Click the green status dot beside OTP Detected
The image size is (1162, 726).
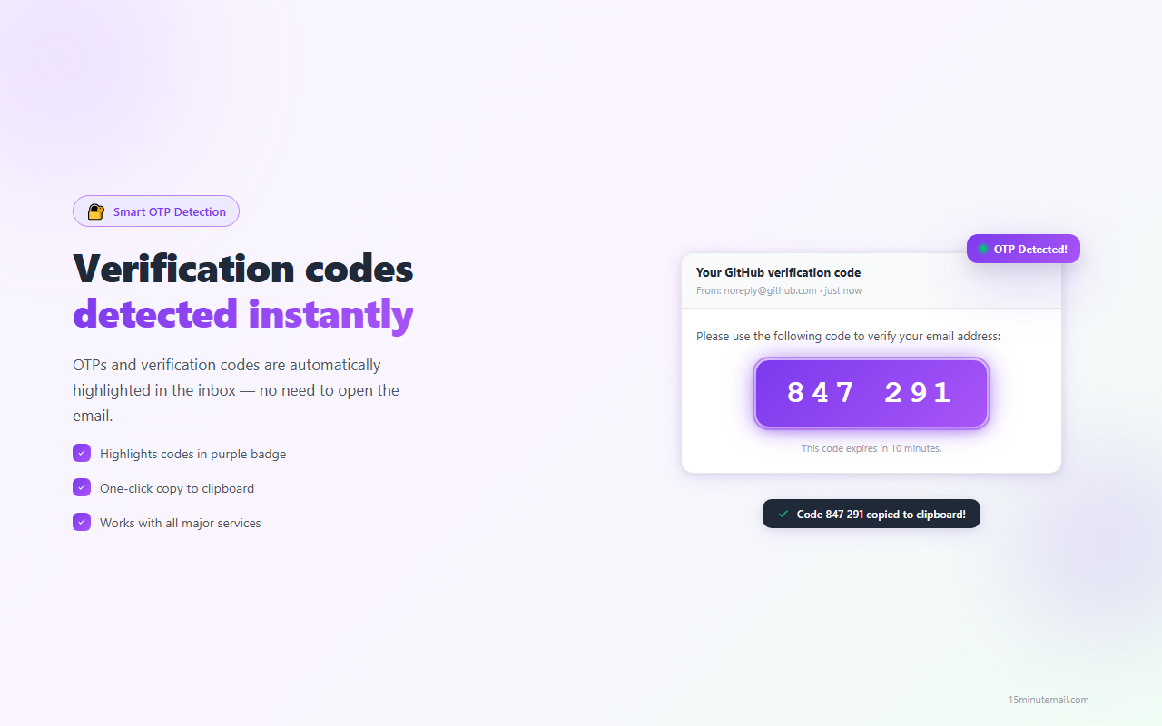pyautogui.click(x=983, y=249)
